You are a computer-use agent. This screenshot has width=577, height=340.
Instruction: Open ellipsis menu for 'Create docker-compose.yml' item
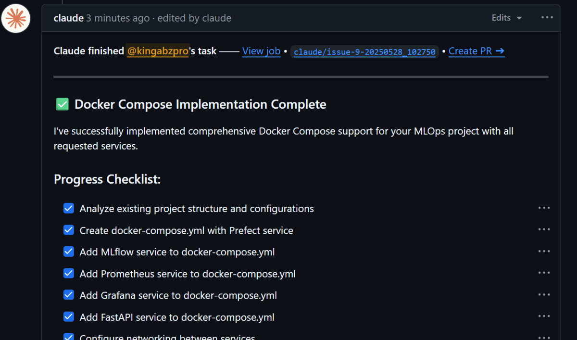click(x=544, y=229)
